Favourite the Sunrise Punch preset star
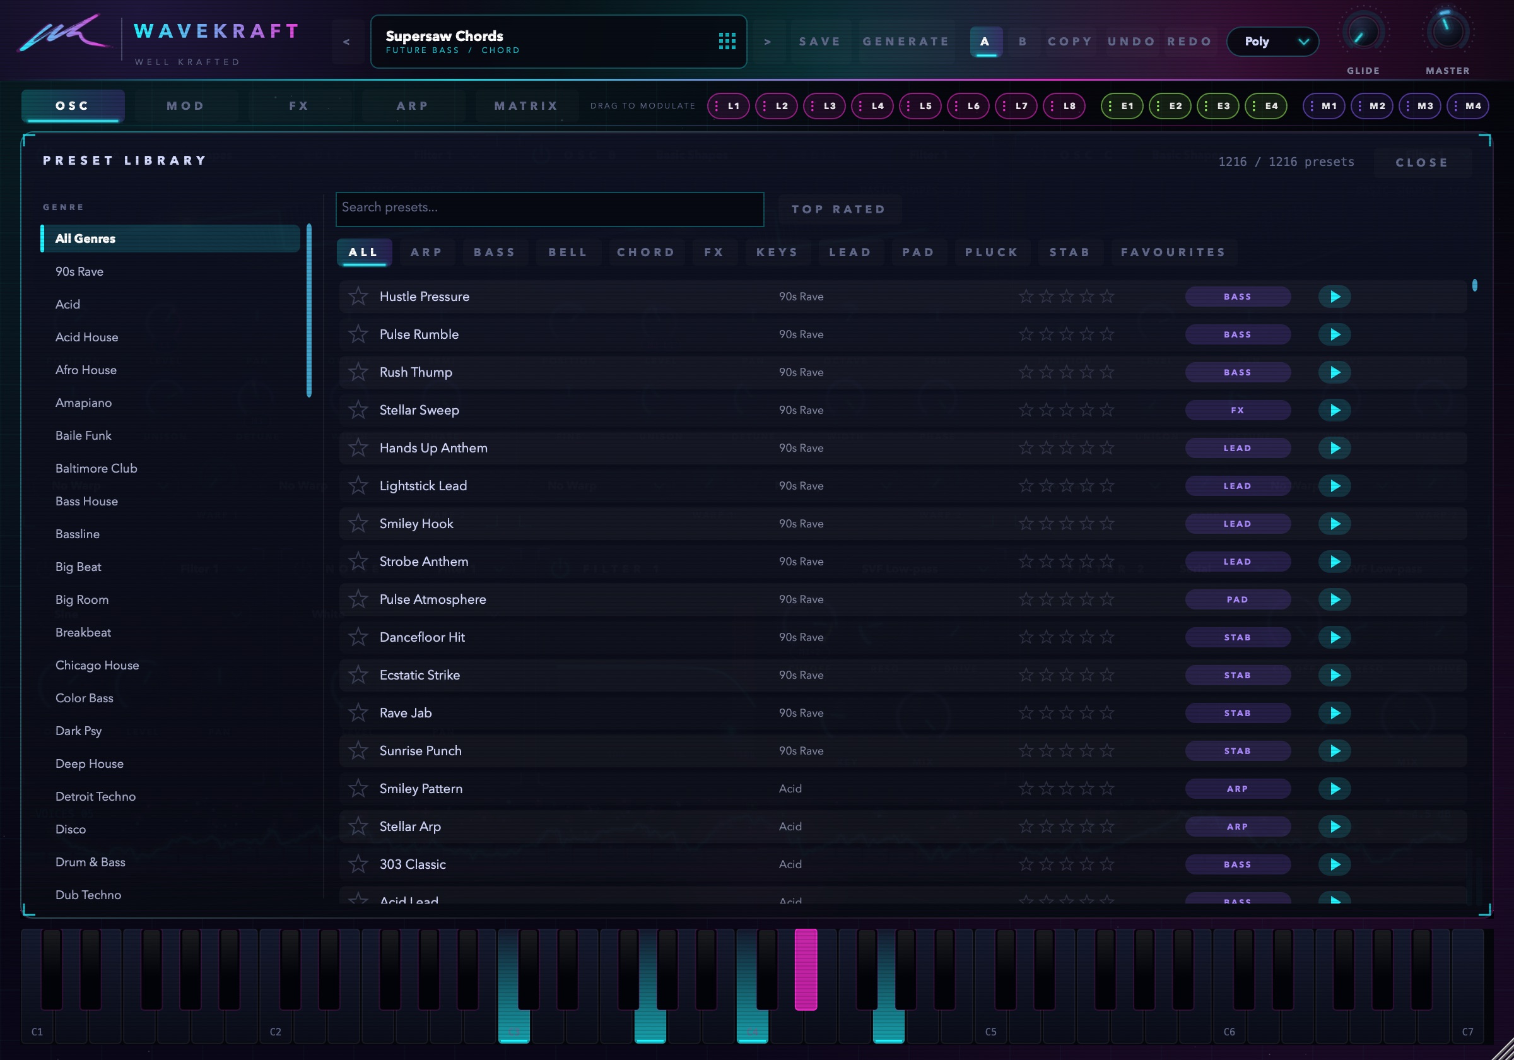This screenshot has width=1514, height=1060. coord(358,751)
